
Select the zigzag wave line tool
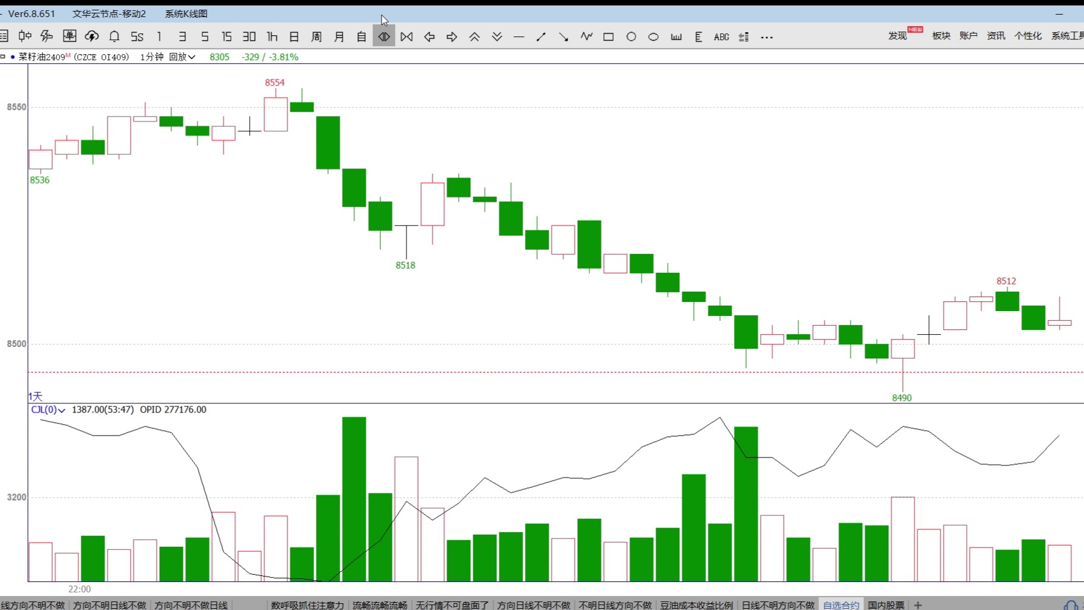(586, 37)
